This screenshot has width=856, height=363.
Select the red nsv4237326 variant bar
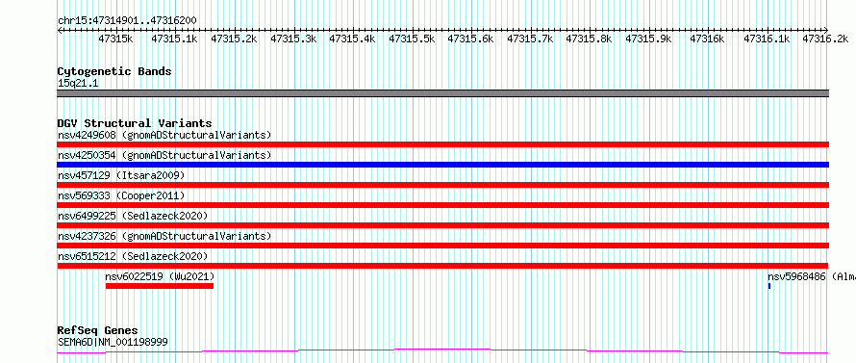[x=443, y=246]
